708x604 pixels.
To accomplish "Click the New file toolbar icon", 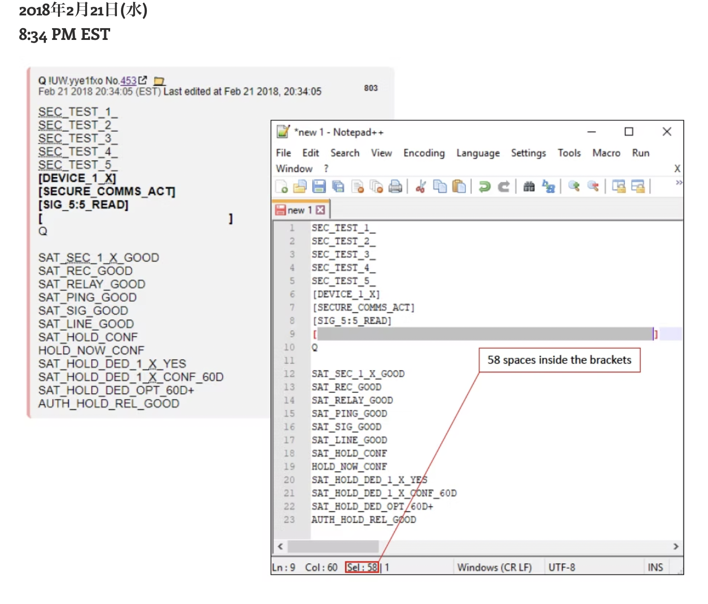I will [x=281, y=186].
